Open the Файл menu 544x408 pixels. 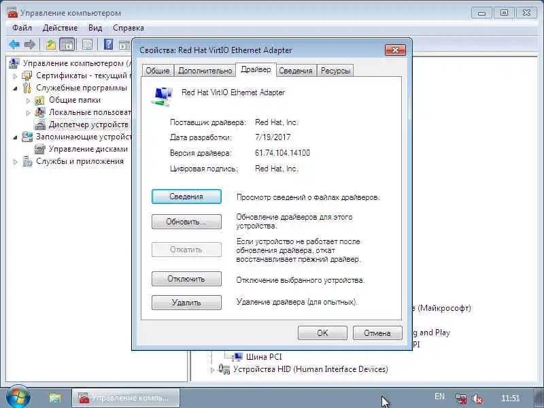click(x=22, y=28)
